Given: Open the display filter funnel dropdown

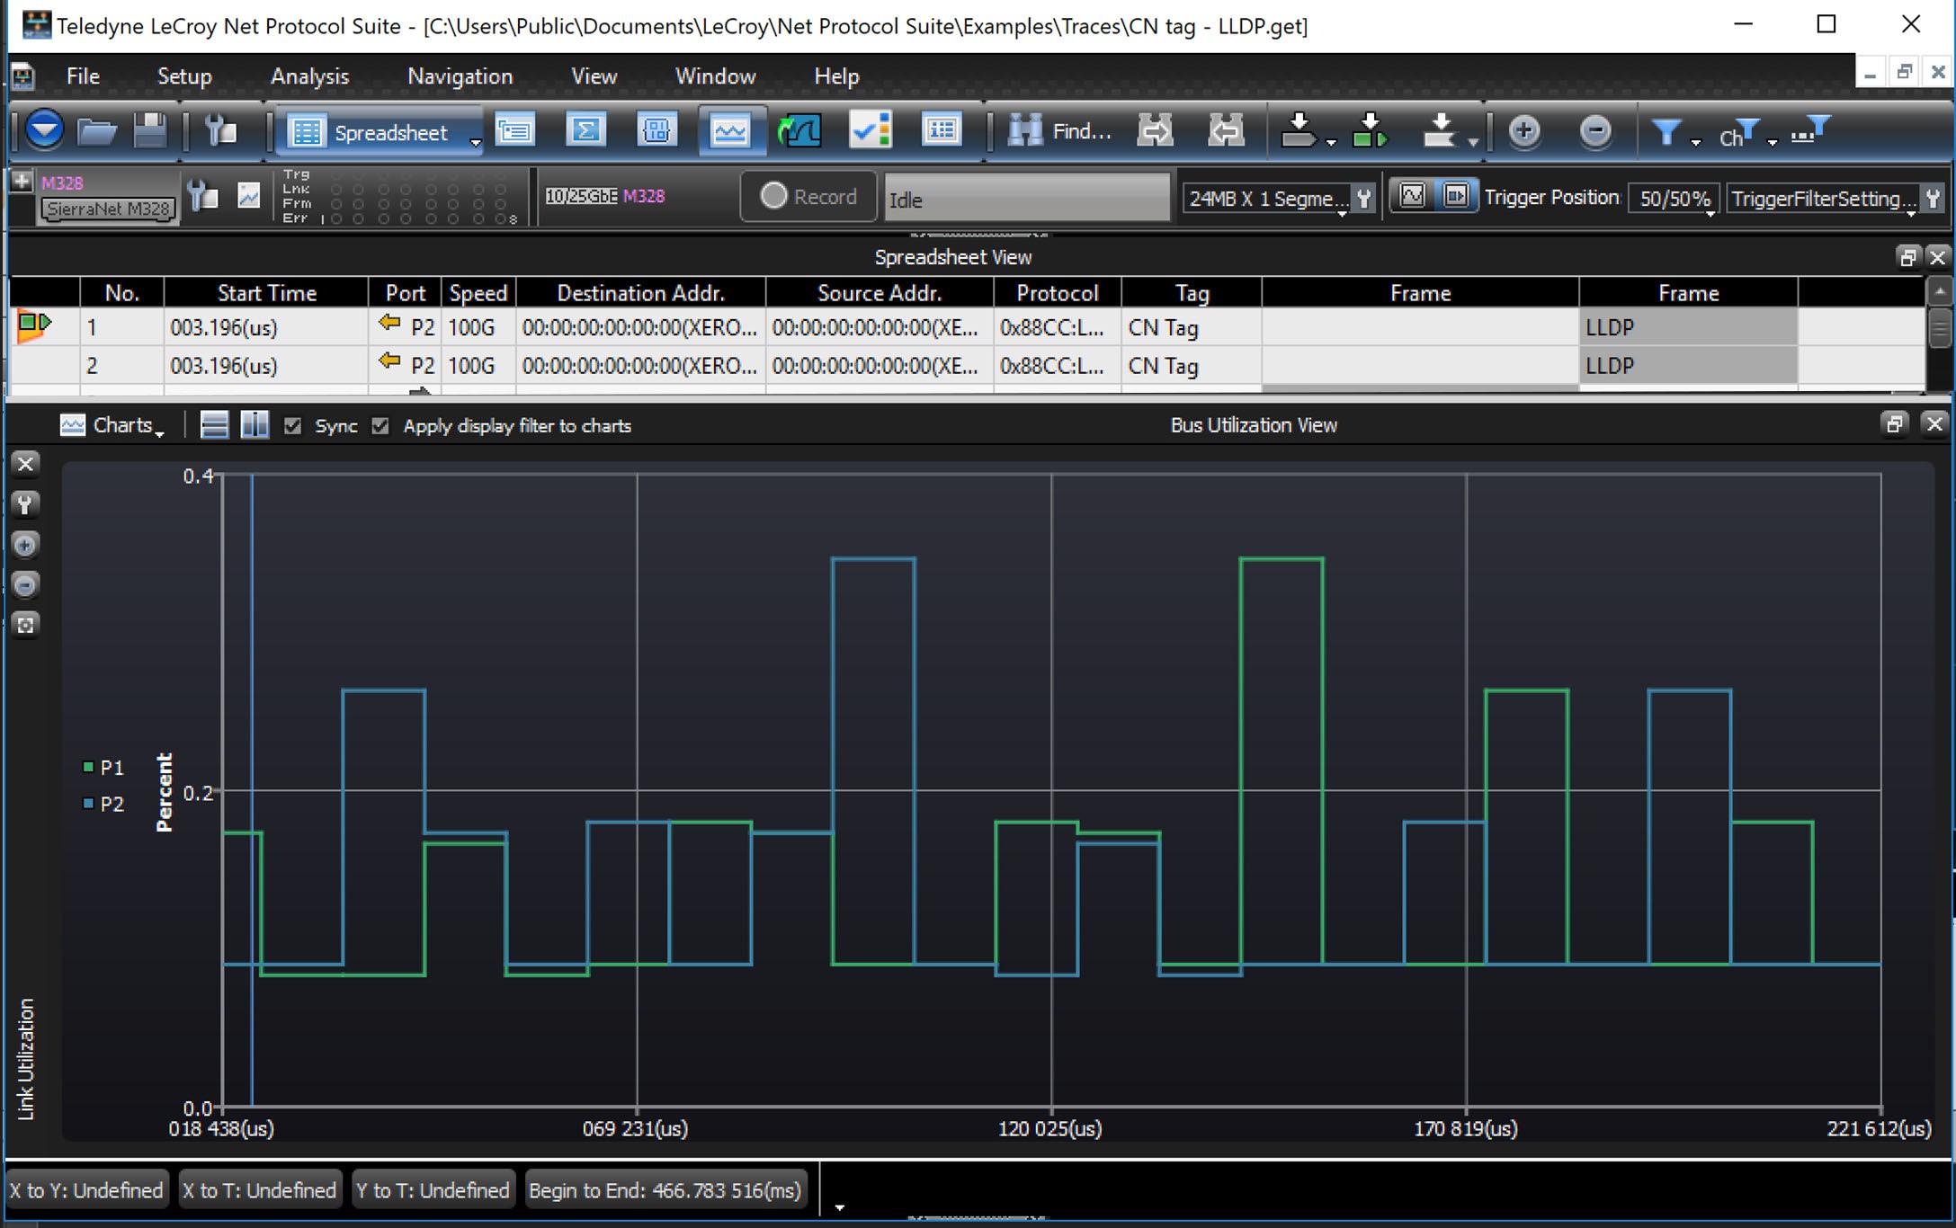Looking at the screenshot, I should coord(1675,133).
